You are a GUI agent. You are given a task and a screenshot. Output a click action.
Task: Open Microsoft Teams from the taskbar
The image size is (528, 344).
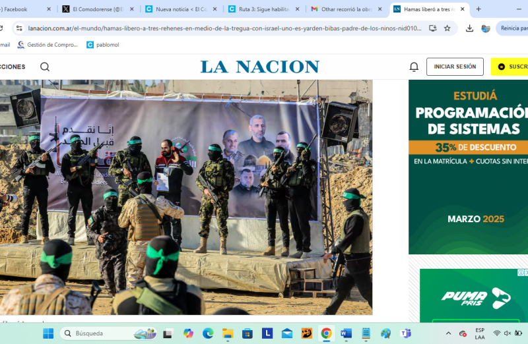405,333
